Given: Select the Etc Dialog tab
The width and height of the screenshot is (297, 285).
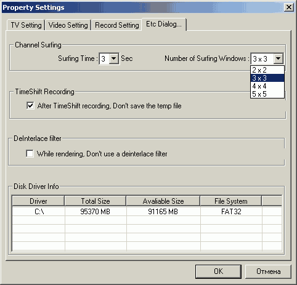Looking at the screenshot, I should [x=164, y=25].
